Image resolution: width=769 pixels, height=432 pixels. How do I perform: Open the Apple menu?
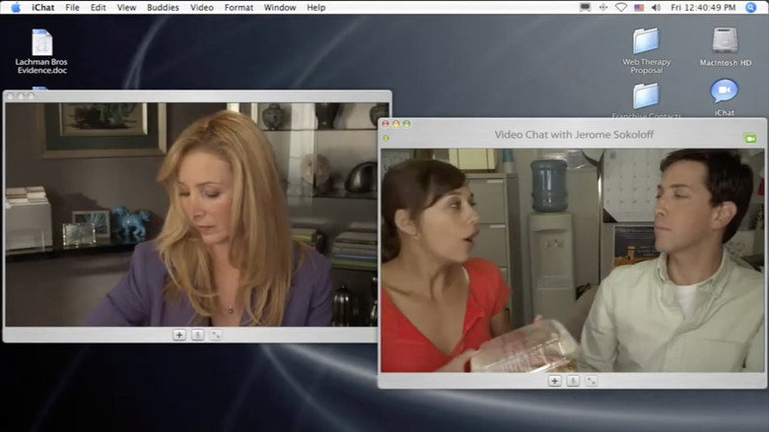tap(16, 7)
